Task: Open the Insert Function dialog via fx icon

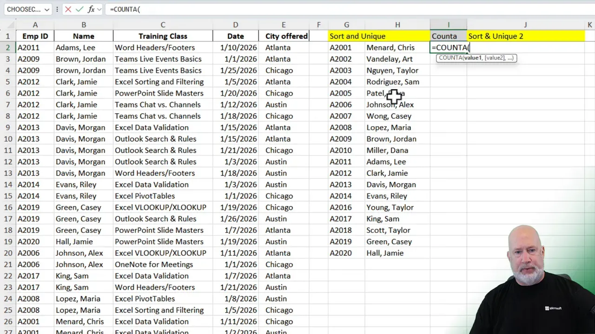Action: coord(90,9)
